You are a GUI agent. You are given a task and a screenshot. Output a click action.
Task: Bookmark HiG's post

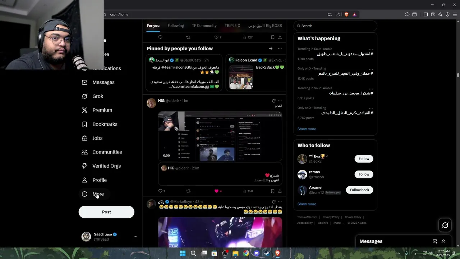click(273, 191)
